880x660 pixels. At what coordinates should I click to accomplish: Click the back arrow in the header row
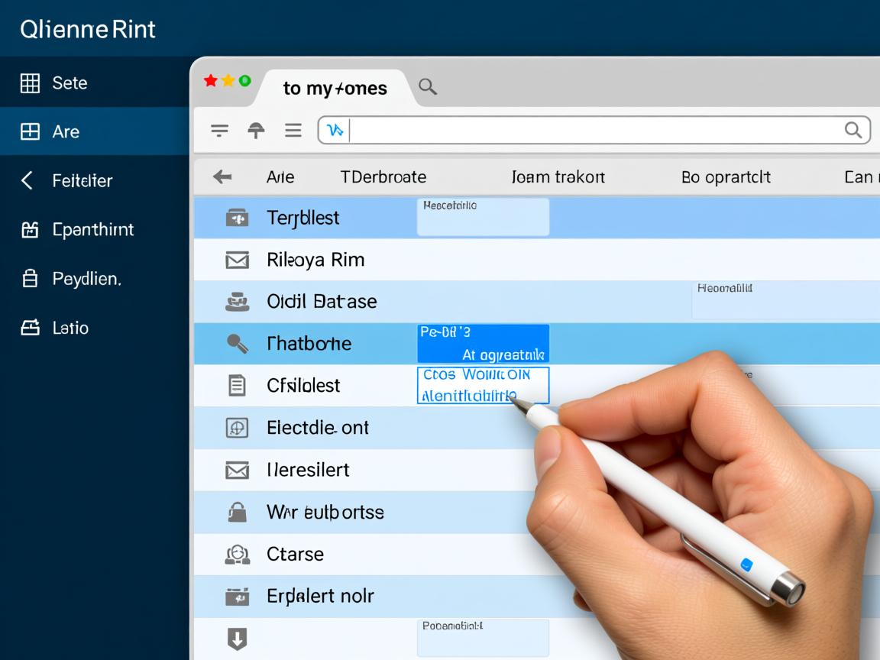222,177
